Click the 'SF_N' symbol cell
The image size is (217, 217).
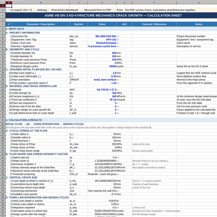[79, 110]
